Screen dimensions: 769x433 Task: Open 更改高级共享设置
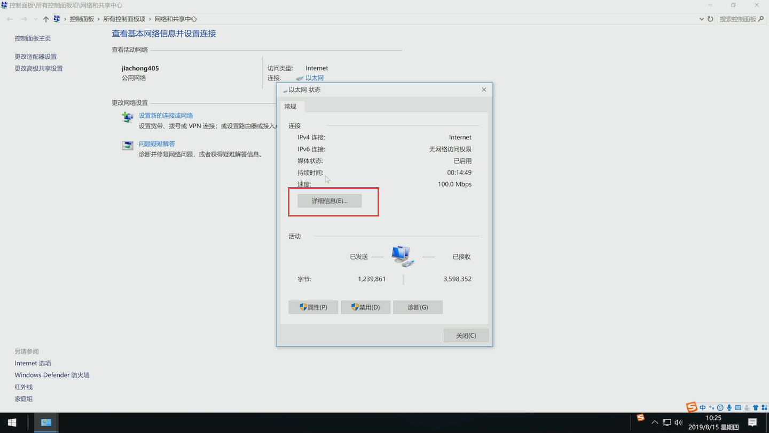(x=38, y=68)
